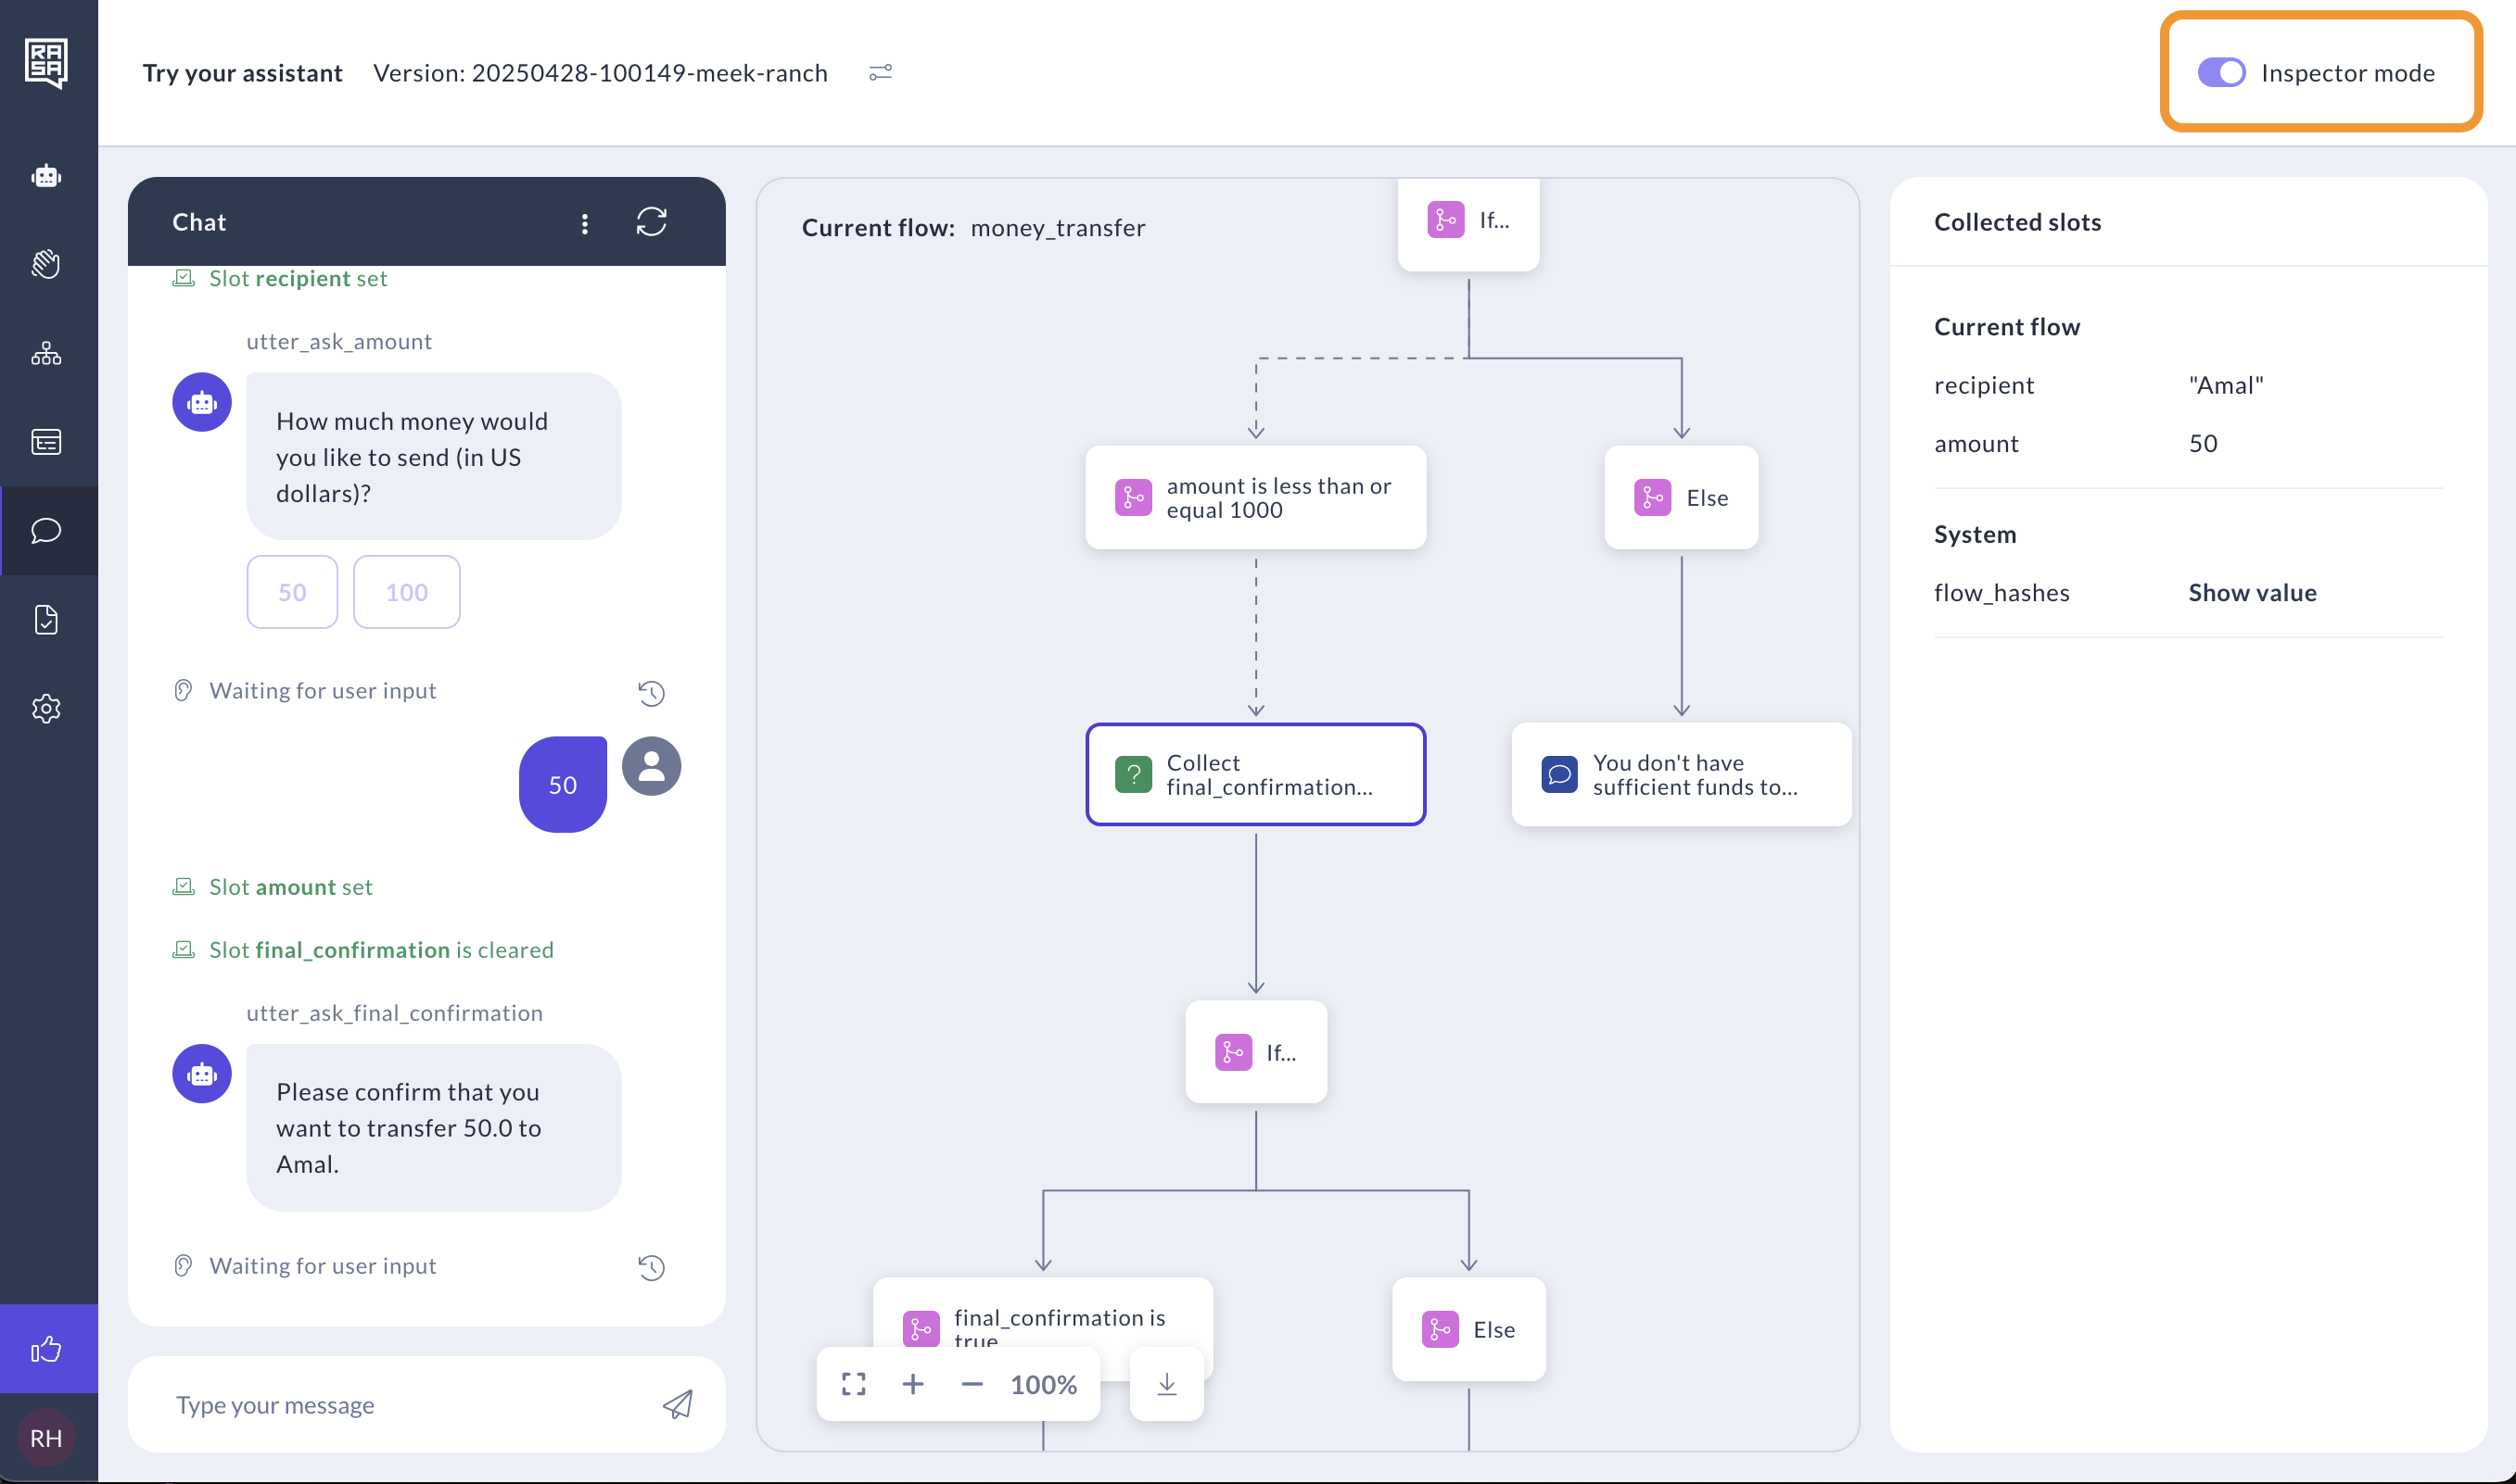Zoom in the flow diagram
The width and height of the screenshot is (2516, 1484).
[911, 1384]
